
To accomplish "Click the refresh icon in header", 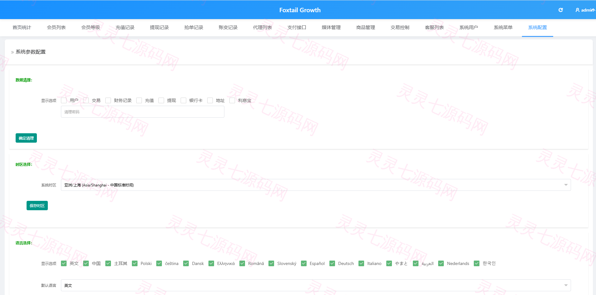I will (561, 10).
